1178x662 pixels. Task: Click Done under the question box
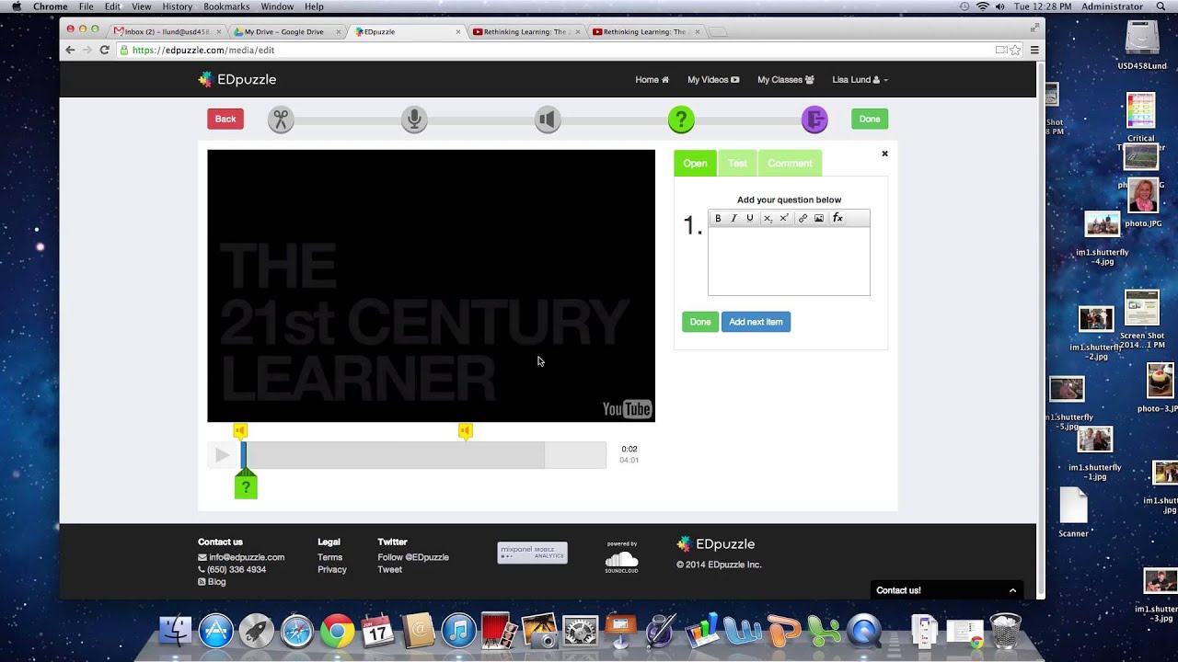pyautogui.click(x=700, y=322)
